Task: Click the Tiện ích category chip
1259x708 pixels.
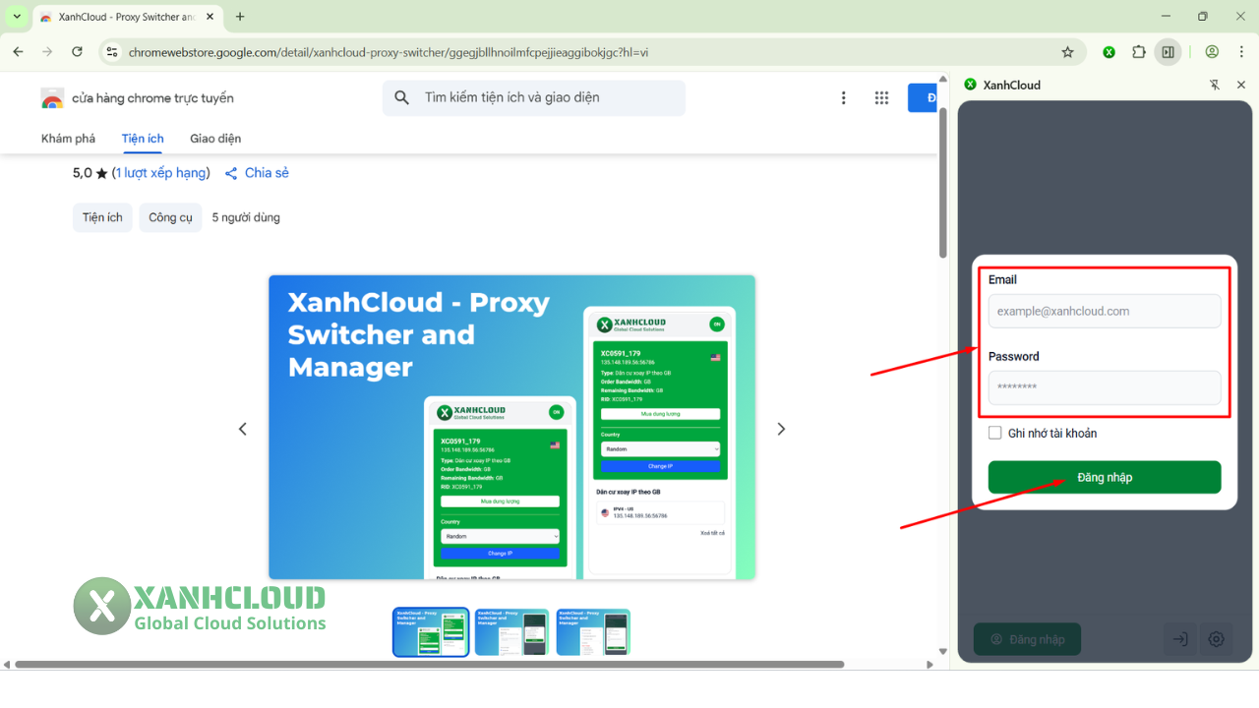Action: coord(102,217)
